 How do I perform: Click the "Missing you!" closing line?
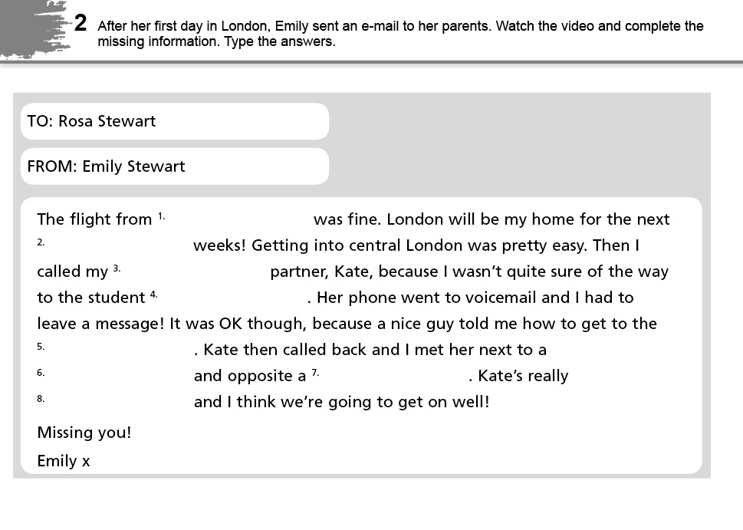point(84,433)
